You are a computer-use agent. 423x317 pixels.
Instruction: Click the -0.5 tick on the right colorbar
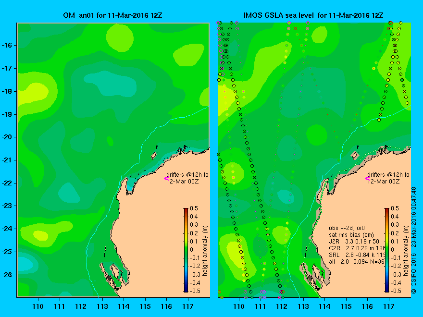pyautogui.click(x=396, y=291)
